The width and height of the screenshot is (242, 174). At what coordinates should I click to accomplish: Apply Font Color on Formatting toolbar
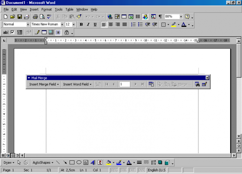point(183,24)
